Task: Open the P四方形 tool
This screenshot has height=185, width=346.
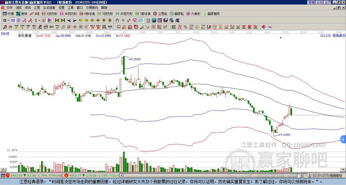Action: [x=50, y=14]
